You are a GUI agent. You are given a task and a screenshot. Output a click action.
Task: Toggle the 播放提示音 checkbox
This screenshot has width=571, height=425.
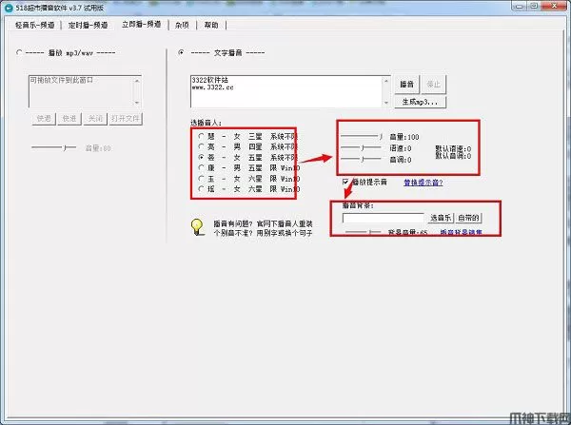click(x=345, y=182)
